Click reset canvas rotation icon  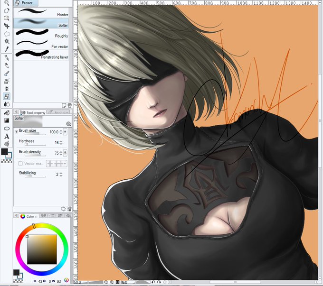pos(165,282)
